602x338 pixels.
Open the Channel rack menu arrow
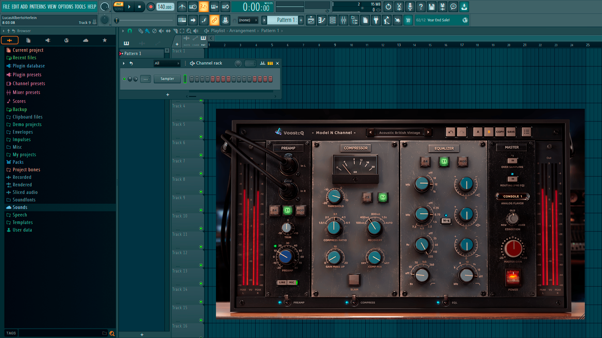[x=124, y=63]
